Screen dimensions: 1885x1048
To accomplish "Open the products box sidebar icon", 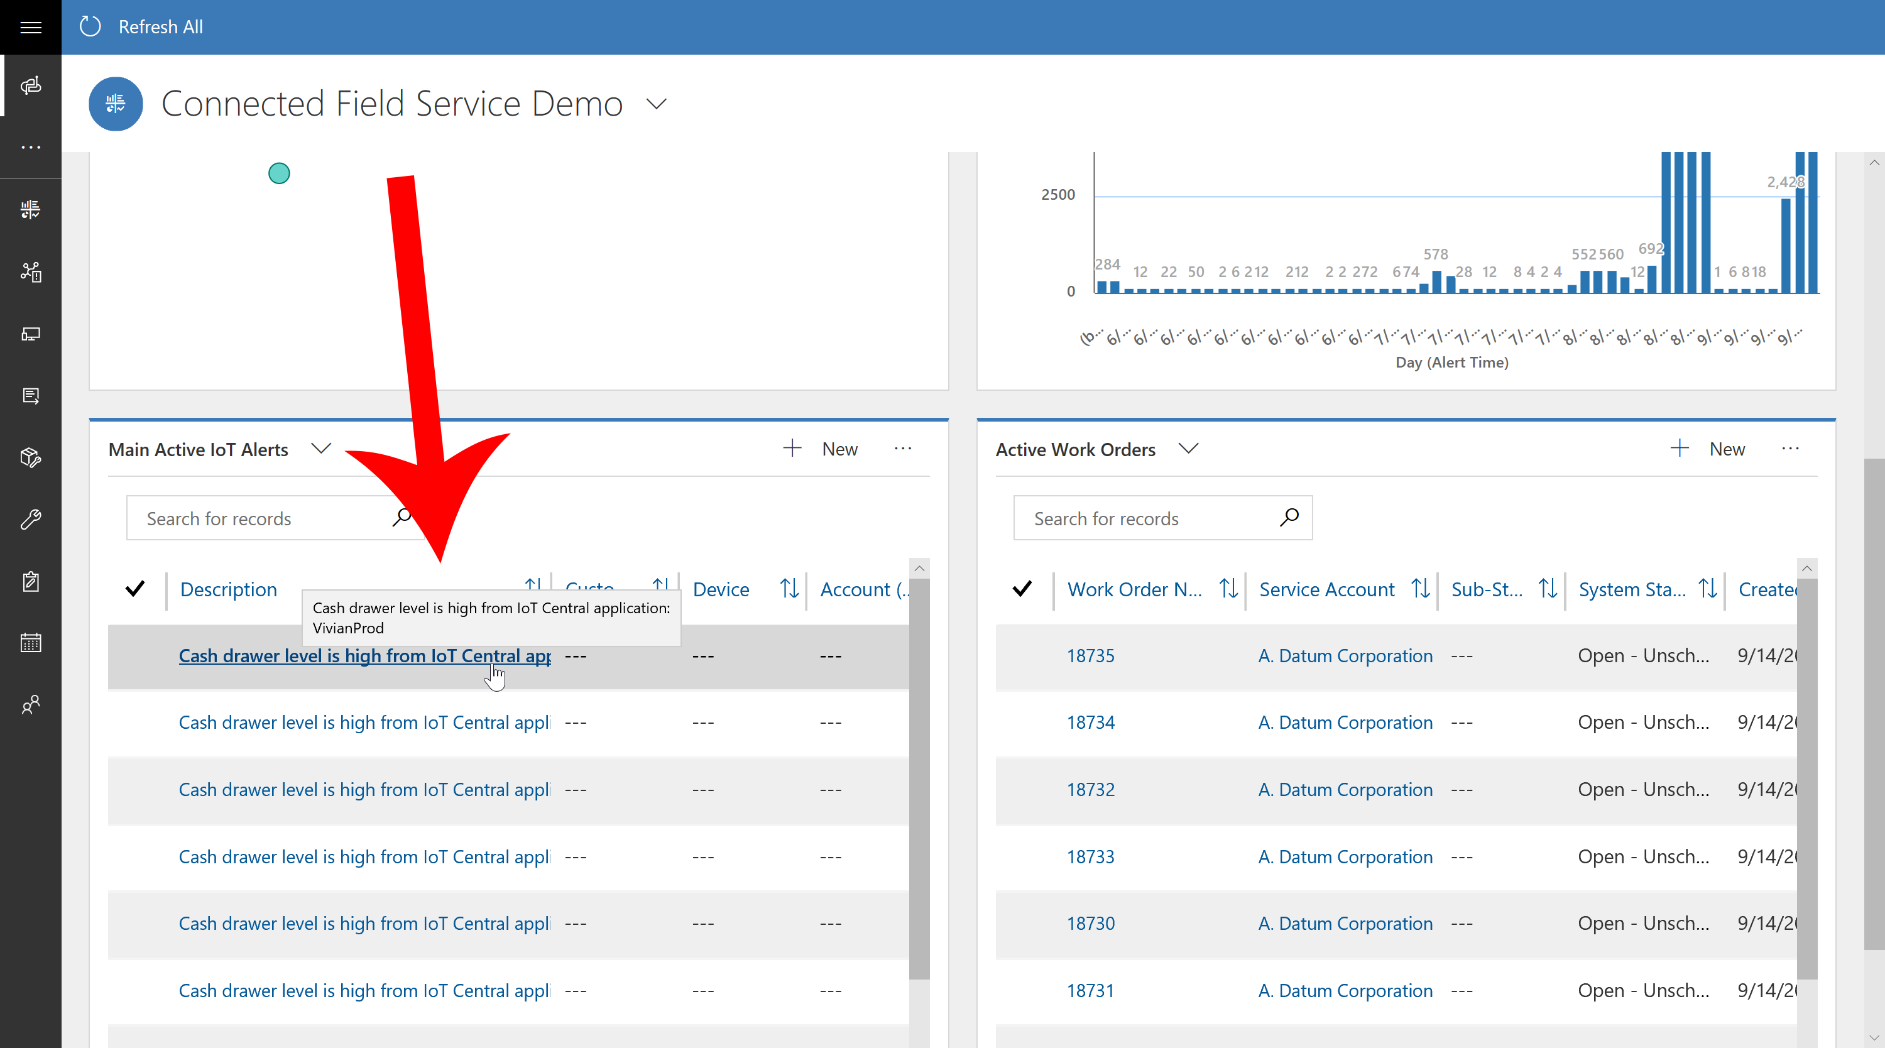I will pos(31,457).
